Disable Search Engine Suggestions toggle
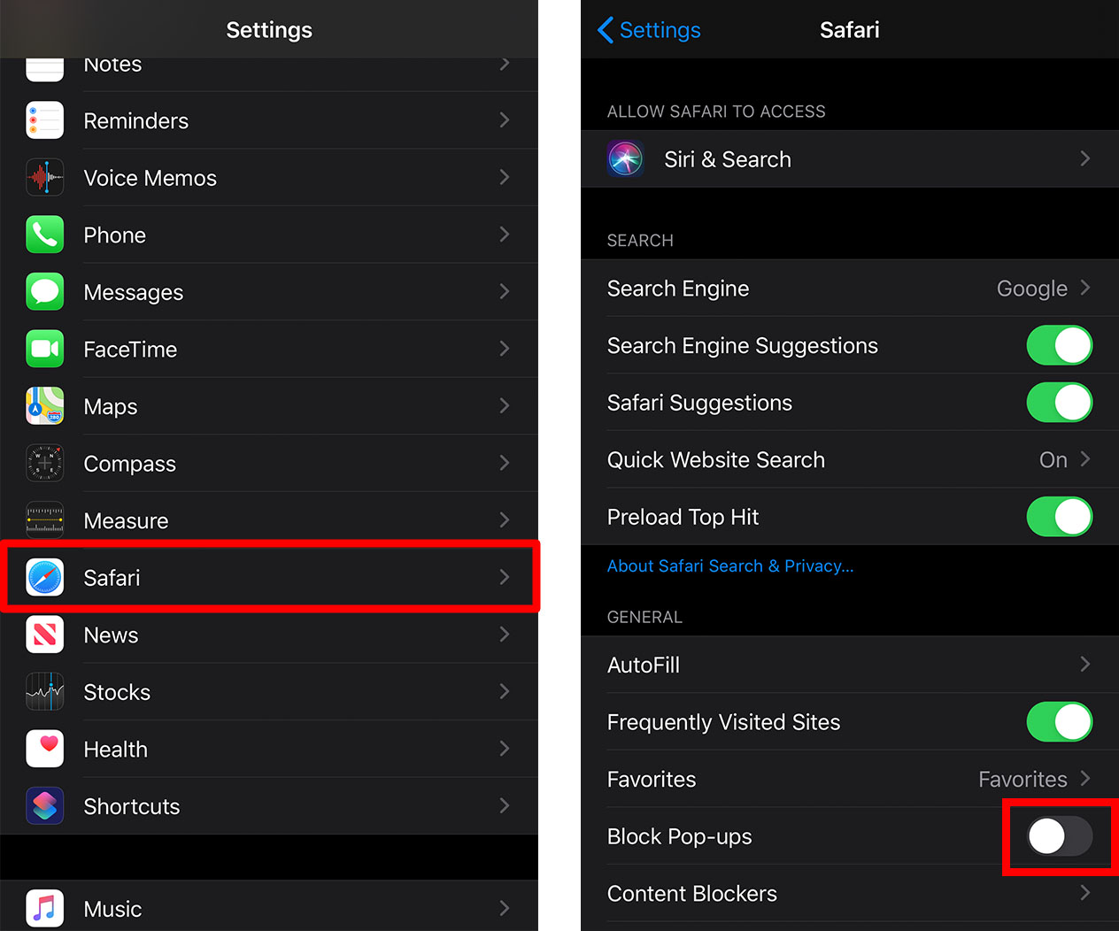 (x=1059, y=346)
